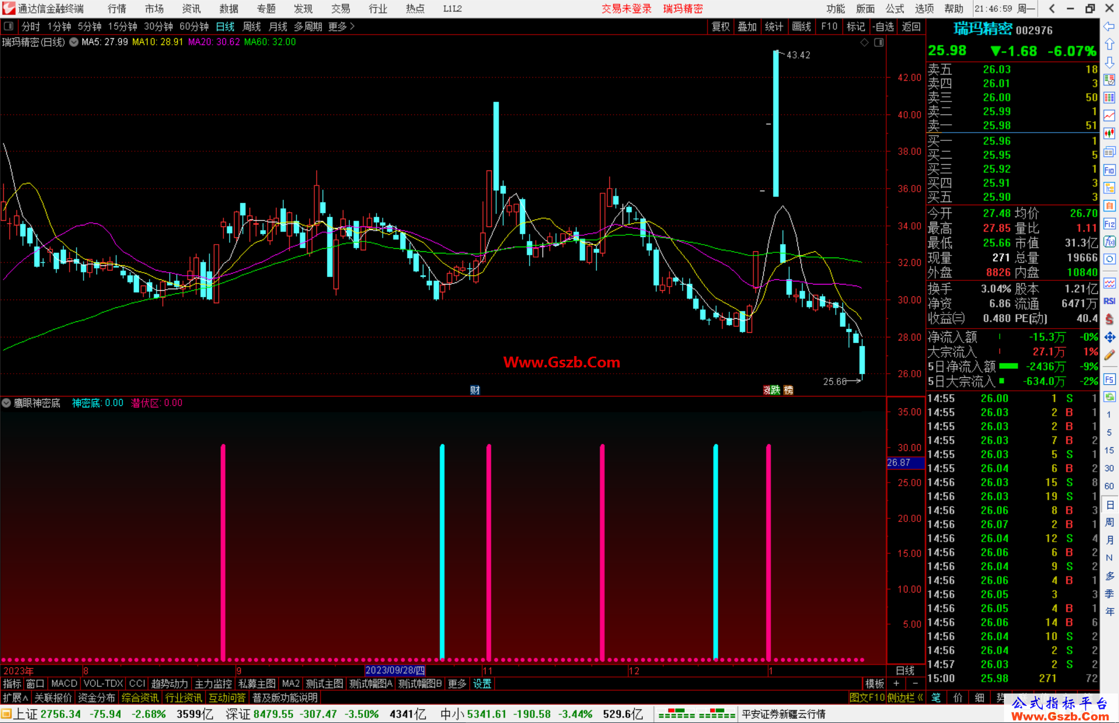Switch to the 周线 weekly tab
Screen dimensions: 1119x723
coord(252,26)
